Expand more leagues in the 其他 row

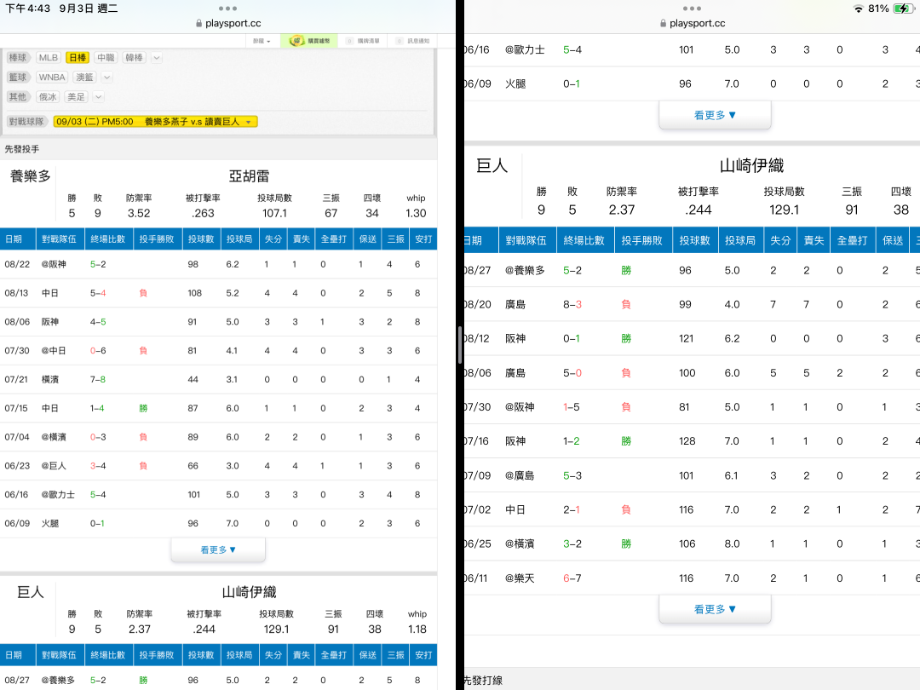[x=99, y=97]
